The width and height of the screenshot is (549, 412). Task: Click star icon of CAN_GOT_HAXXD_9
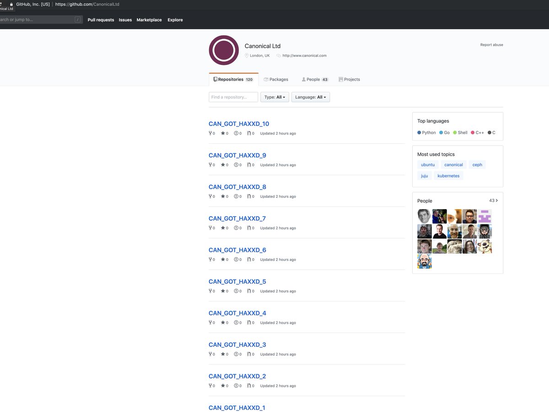tap(223, 165)
